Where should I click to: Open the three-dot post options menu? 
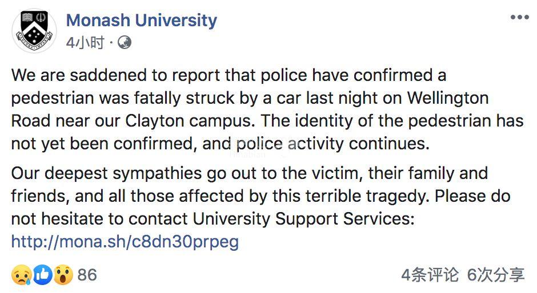[519, 18]
